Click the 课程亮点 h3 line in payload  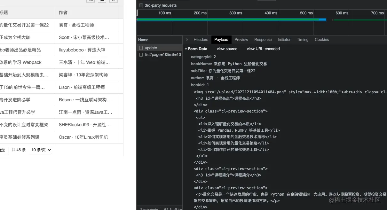(x=229, y=98)
